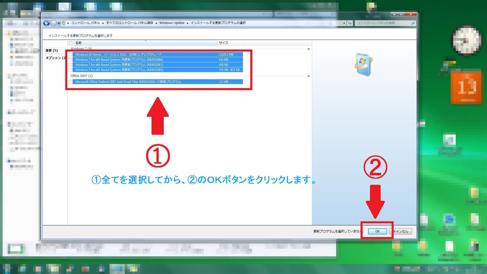Select the KB3035583 update row text
Screen dimensions: 487x274
coord(119,70)
